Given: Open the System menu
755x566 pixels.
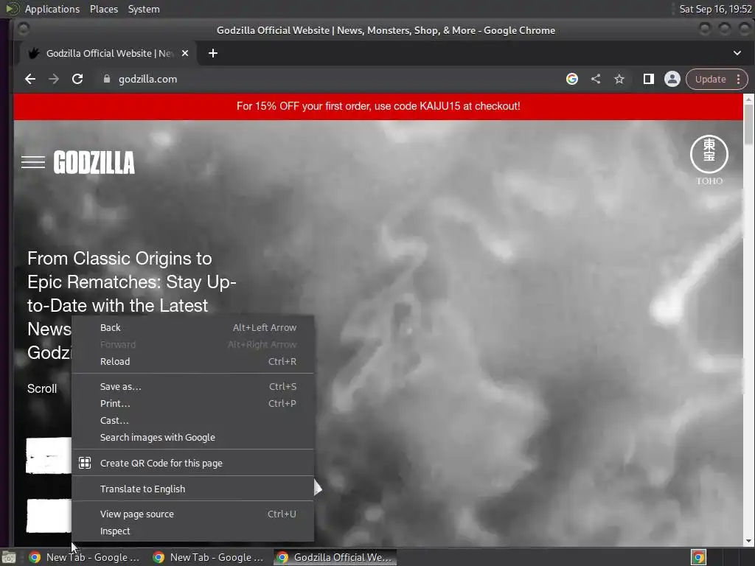Looking at the screenshot, I should 144,9.
